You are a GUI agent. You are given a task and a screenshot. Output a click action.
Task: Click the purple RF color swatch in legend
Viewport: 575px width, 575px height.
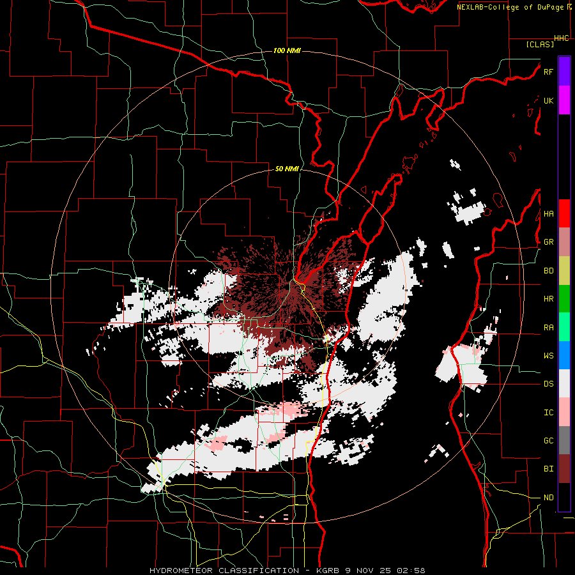click(564, 72)
